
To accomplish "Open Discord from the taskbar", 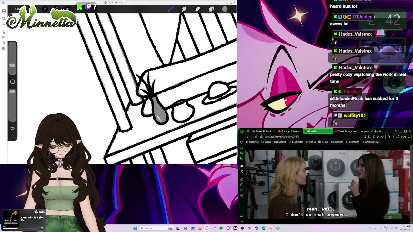I will (x=228, y=228).
